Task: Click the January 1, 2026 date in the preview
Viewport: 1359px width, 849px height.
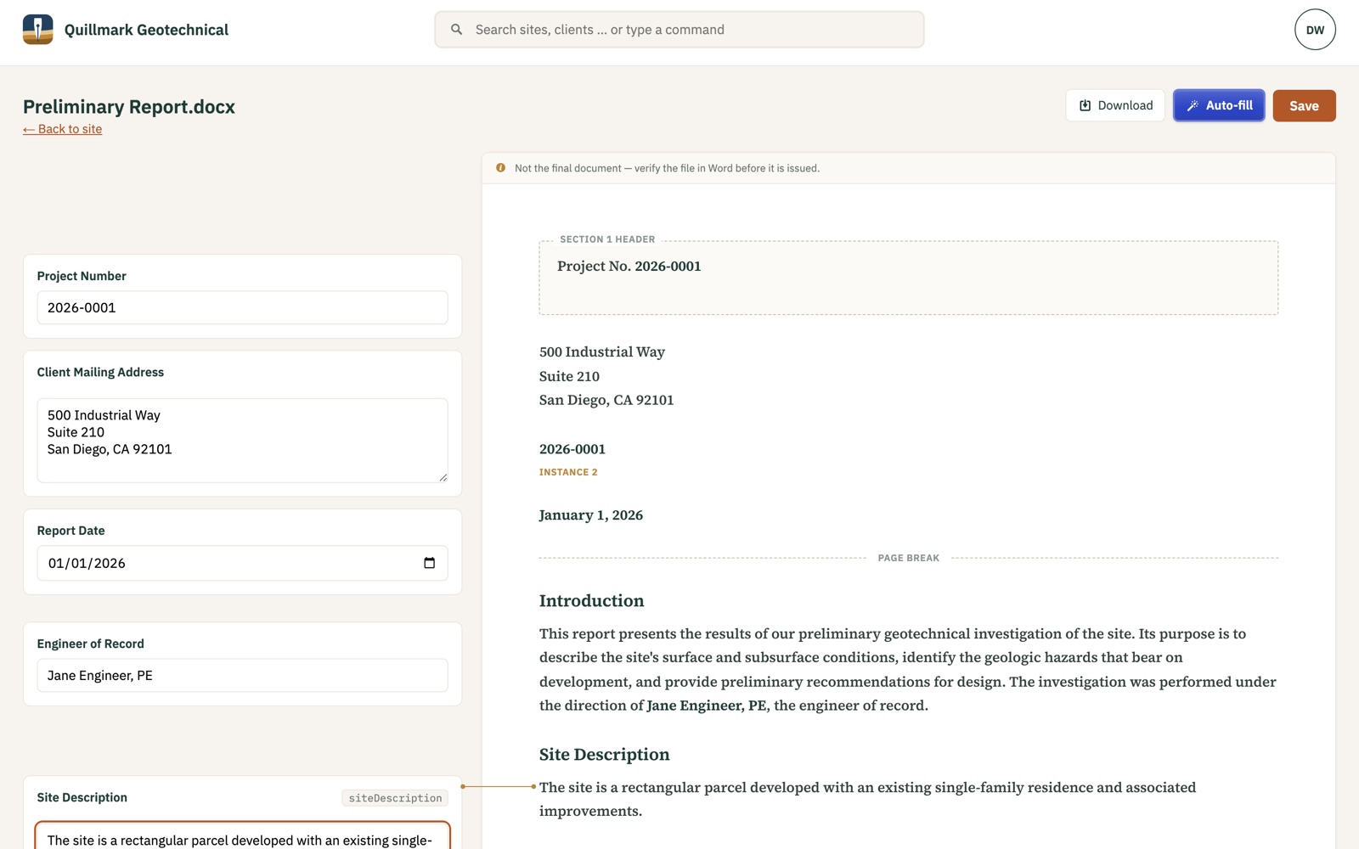Action: point(591,515)
